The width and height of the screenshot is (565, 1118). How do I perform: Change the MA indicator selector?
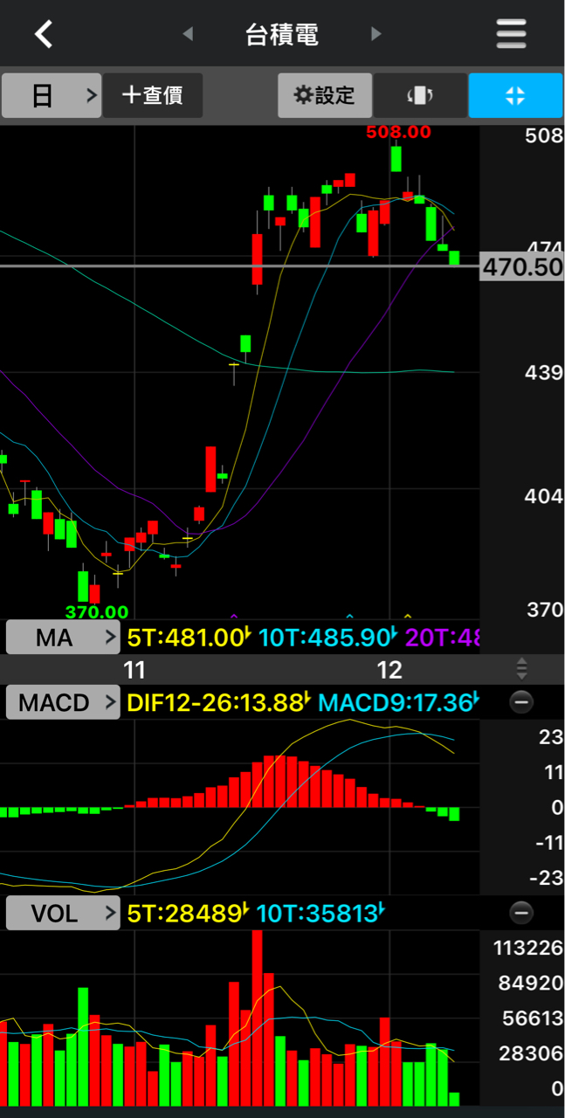(63, 638)
